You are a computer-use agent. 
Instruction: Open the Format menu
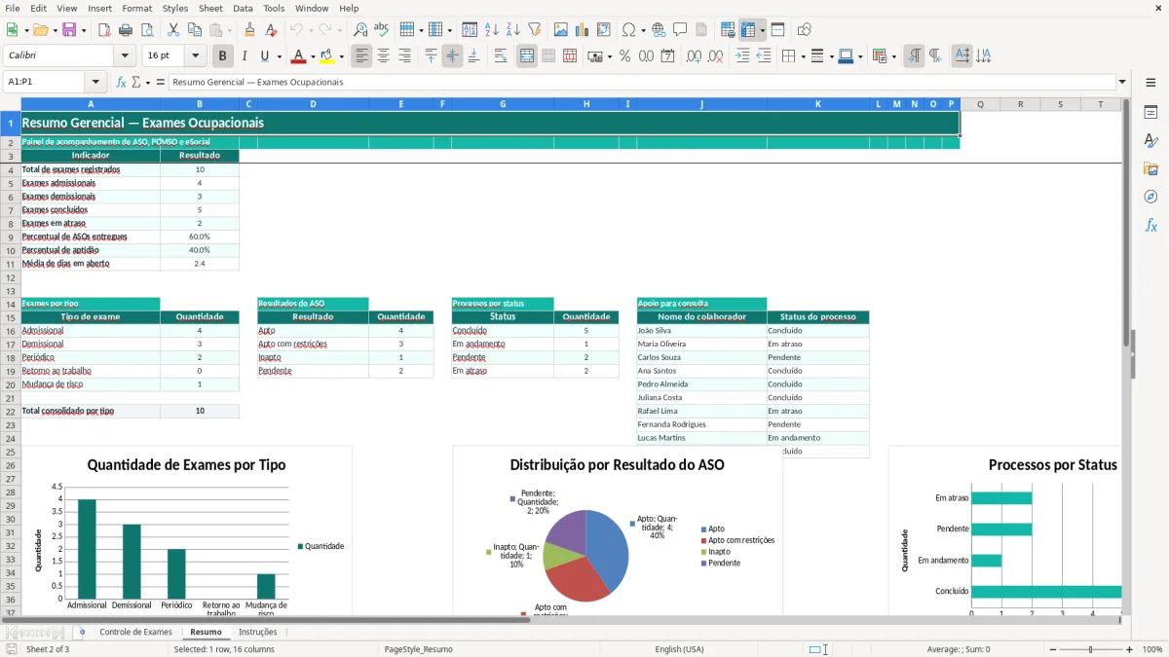pos(136,8)
